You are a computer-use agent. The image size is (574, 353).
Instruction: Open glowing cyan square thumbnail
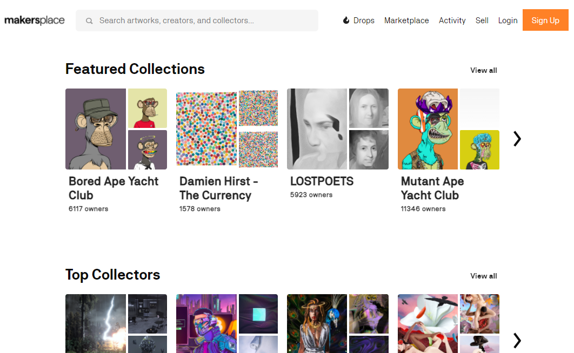258,314
